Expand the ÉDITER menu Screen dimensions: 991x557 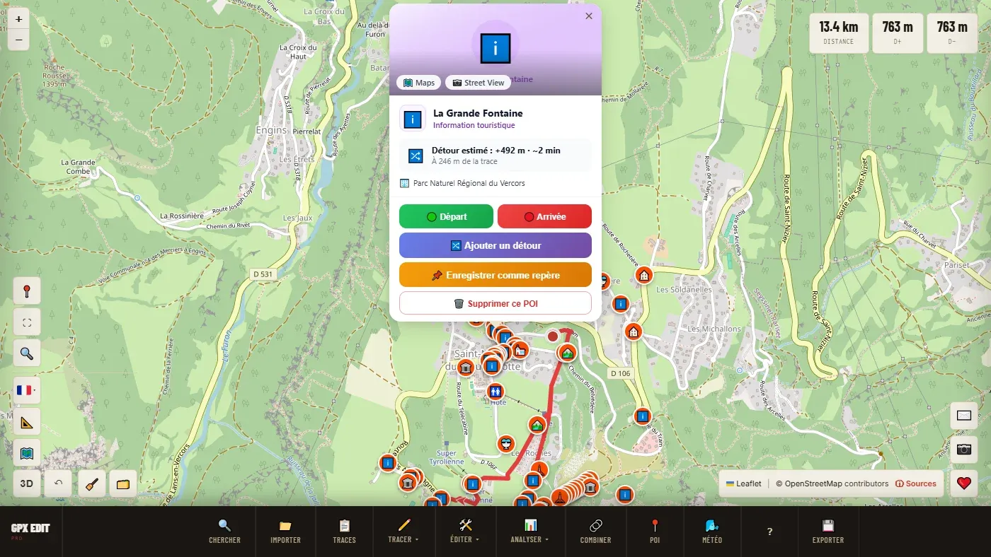[465, 532]
